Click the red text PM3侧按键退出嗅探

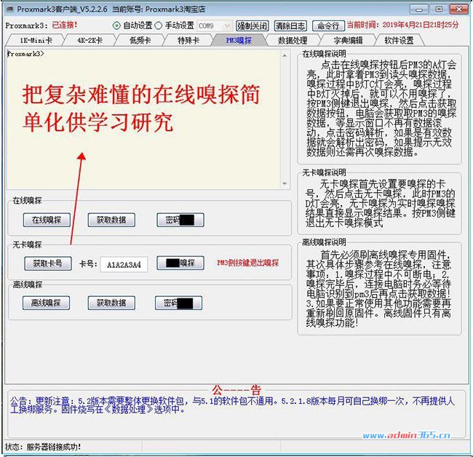coord(248,263)
